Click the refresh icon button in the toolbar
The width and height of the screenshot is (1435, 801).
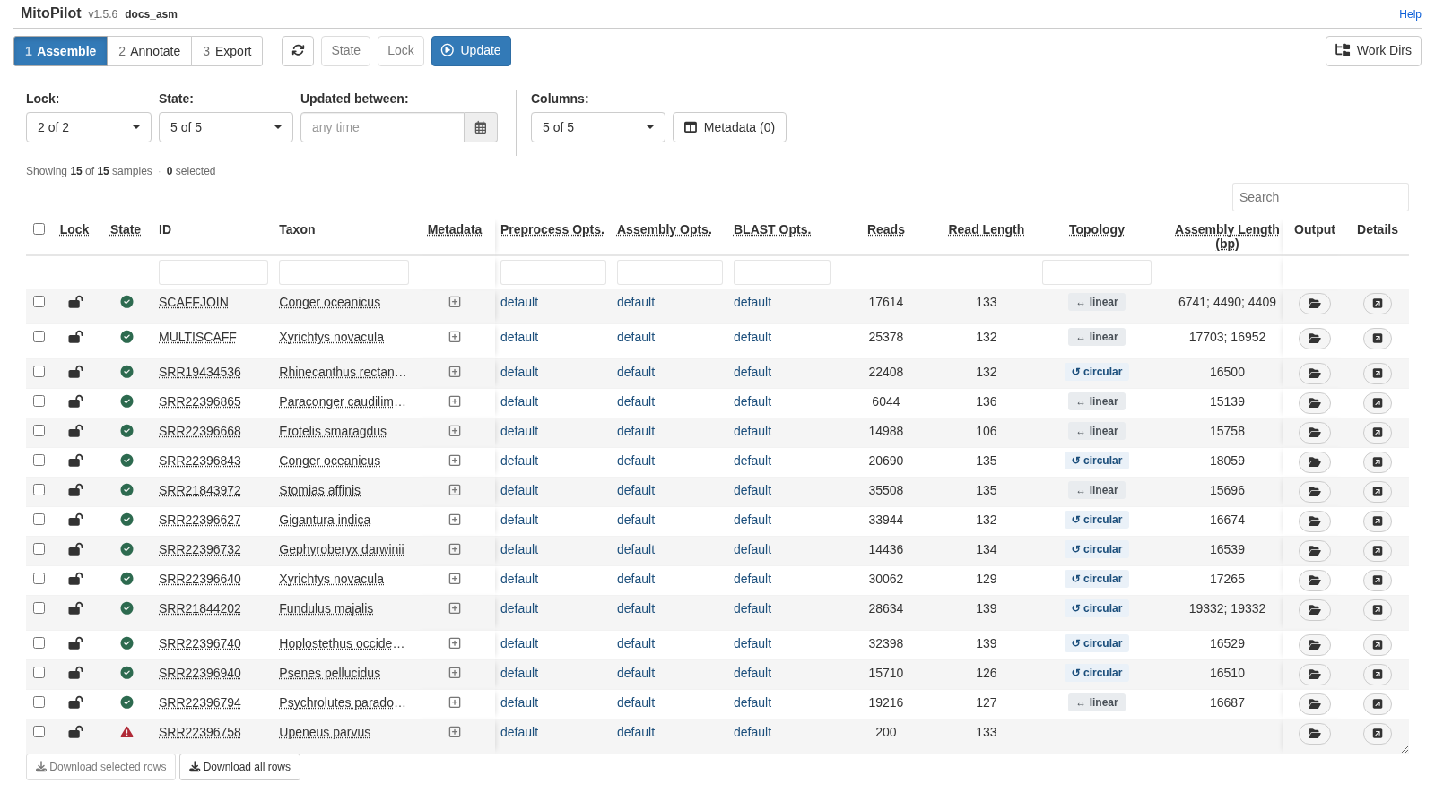(298, 51)
